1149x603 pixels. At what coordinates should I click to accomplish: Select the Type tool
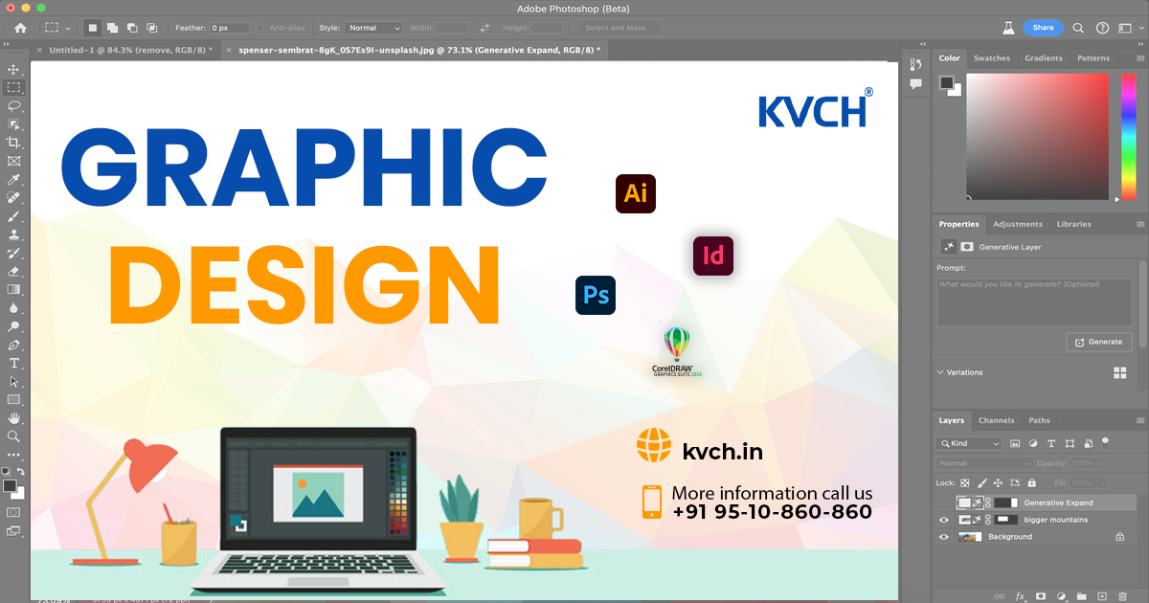tap(13, 363)
